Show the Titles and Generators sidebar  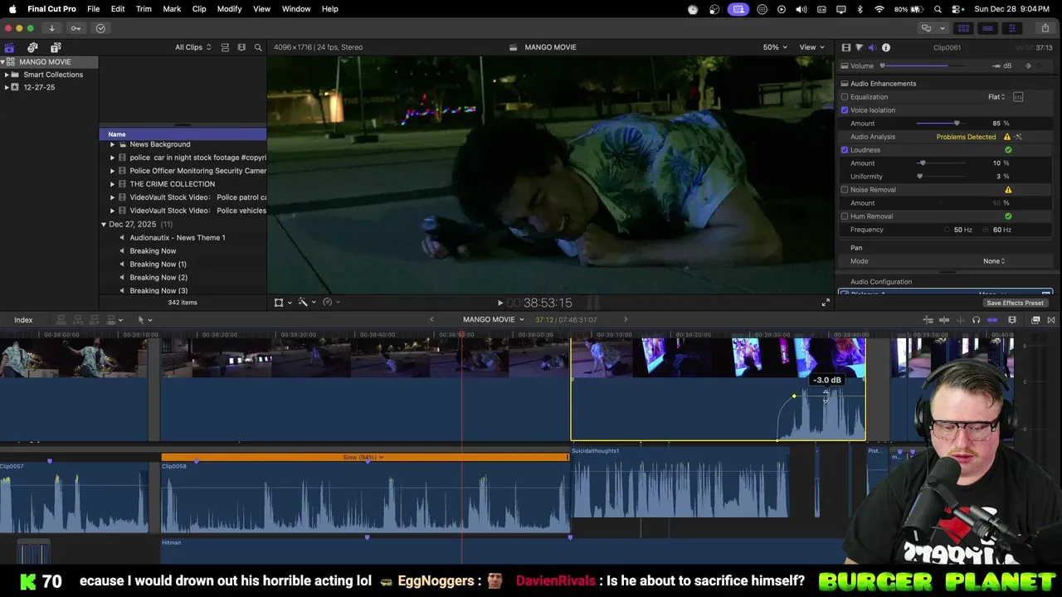point(56,47)
